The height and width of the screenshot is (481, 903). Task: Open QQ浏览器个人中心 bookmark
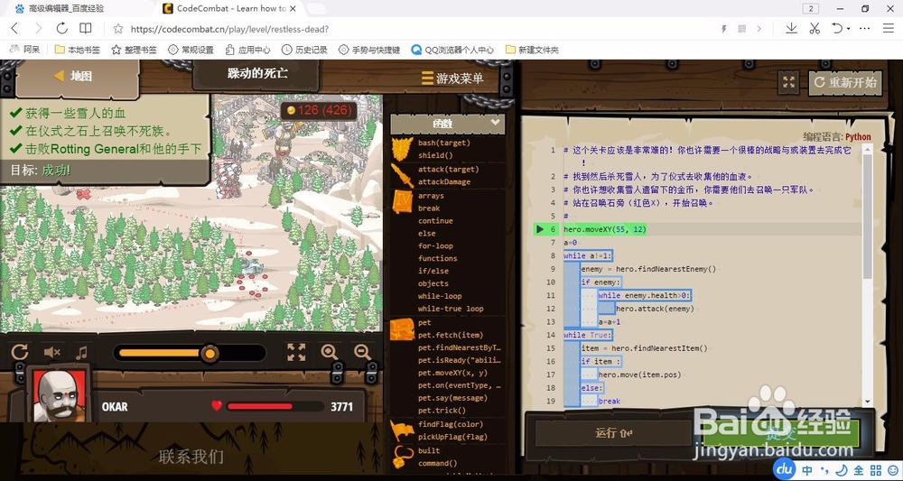tap(452, 50)
